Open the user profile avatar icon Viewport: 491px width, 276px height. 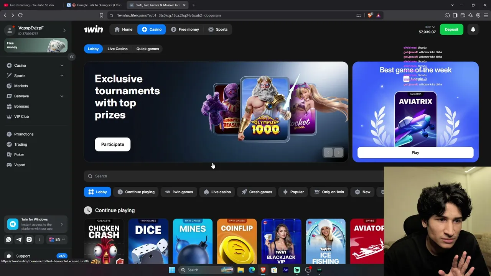click(x=10, y=31)
